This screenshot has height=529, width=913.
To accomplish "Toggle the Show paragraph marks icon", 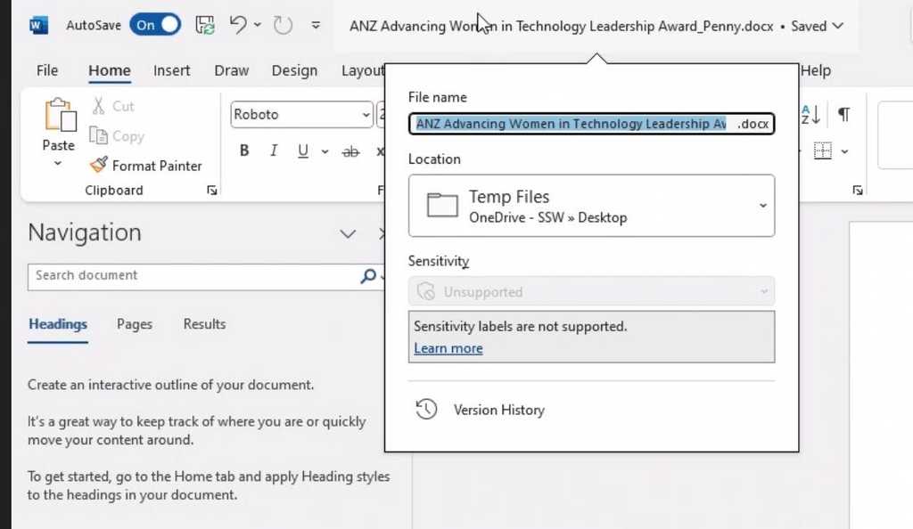I will click(843, 114).
